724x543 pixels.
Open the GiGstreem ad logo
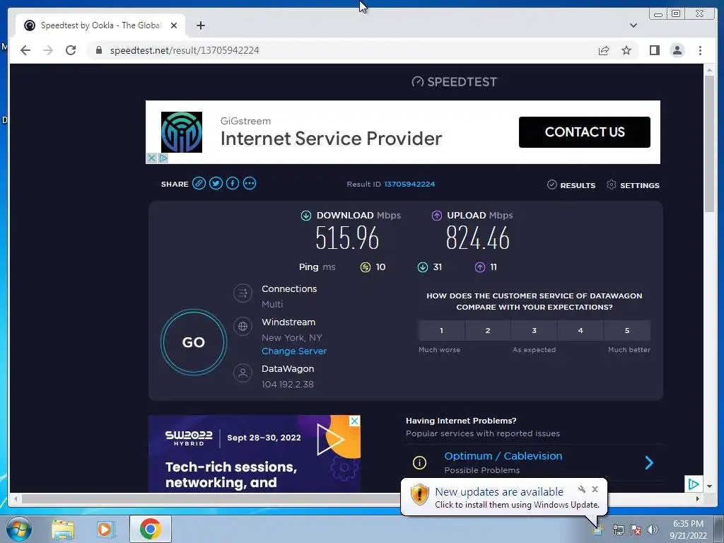182,132
